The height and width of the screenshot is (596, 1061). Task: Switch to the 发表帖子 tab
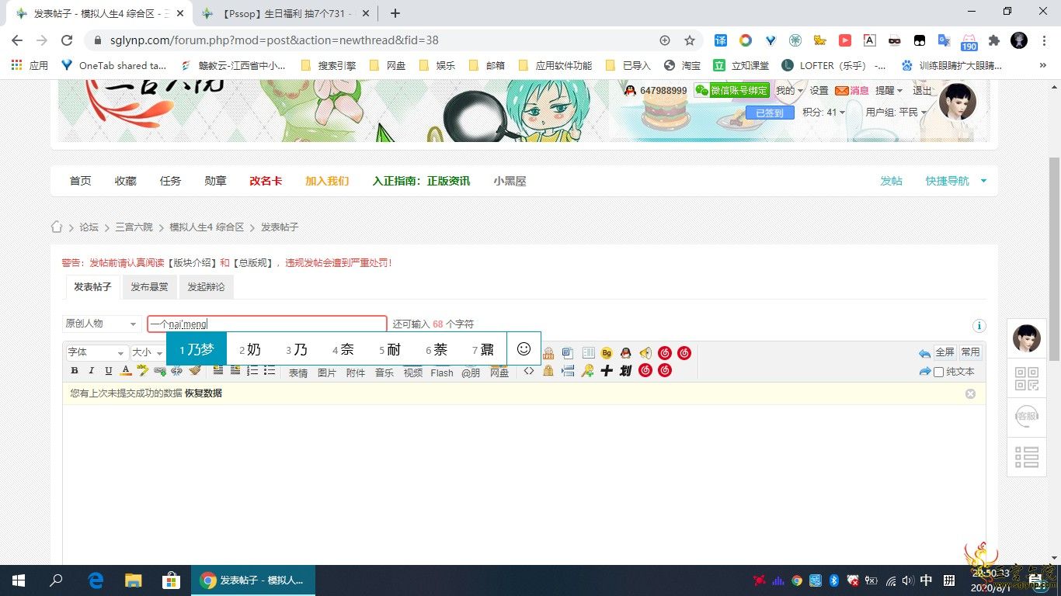(92, 287)
